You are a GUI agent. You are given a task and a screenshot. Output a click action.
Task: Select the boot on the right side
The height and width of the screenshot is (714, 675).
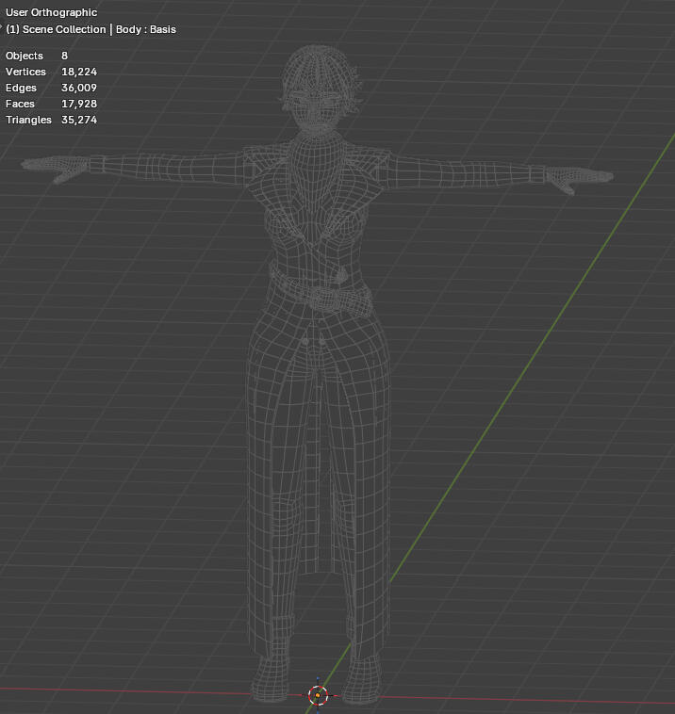point(363,673)
